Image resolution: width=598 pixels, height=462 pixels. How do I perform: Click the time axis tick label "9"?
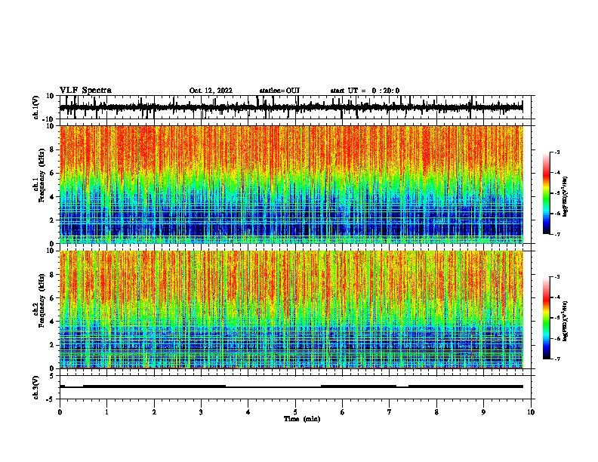point(483,412)
